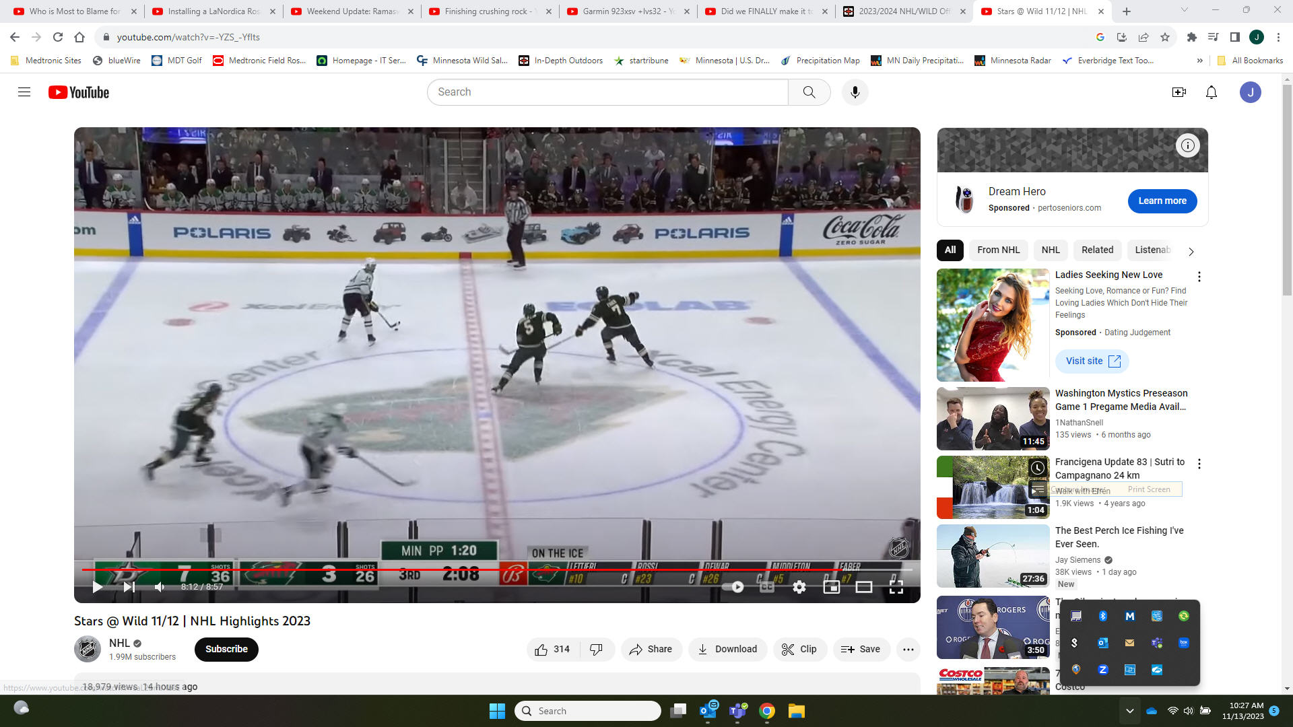Click the magnifier search button
This screenshot has height=727, width=1293.
pos(809,92)
